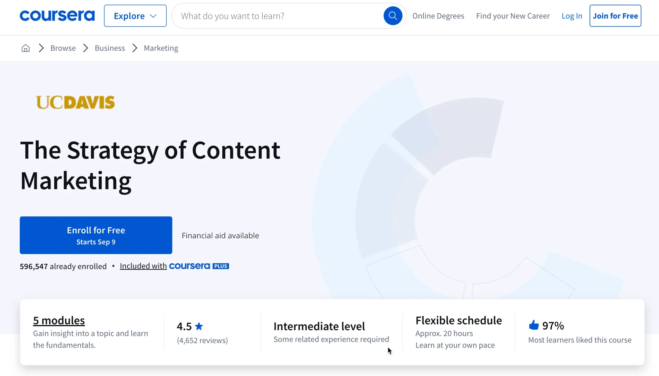
Task: Click the UC Davis logo
Action: click(x=75, y=102)
